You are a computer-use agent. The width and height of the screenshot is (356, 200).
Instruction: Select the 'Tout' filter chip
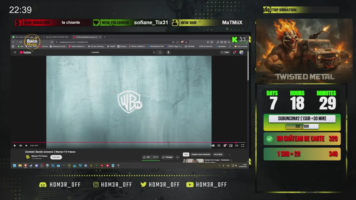pyautogui.click(x=186, y=154)
